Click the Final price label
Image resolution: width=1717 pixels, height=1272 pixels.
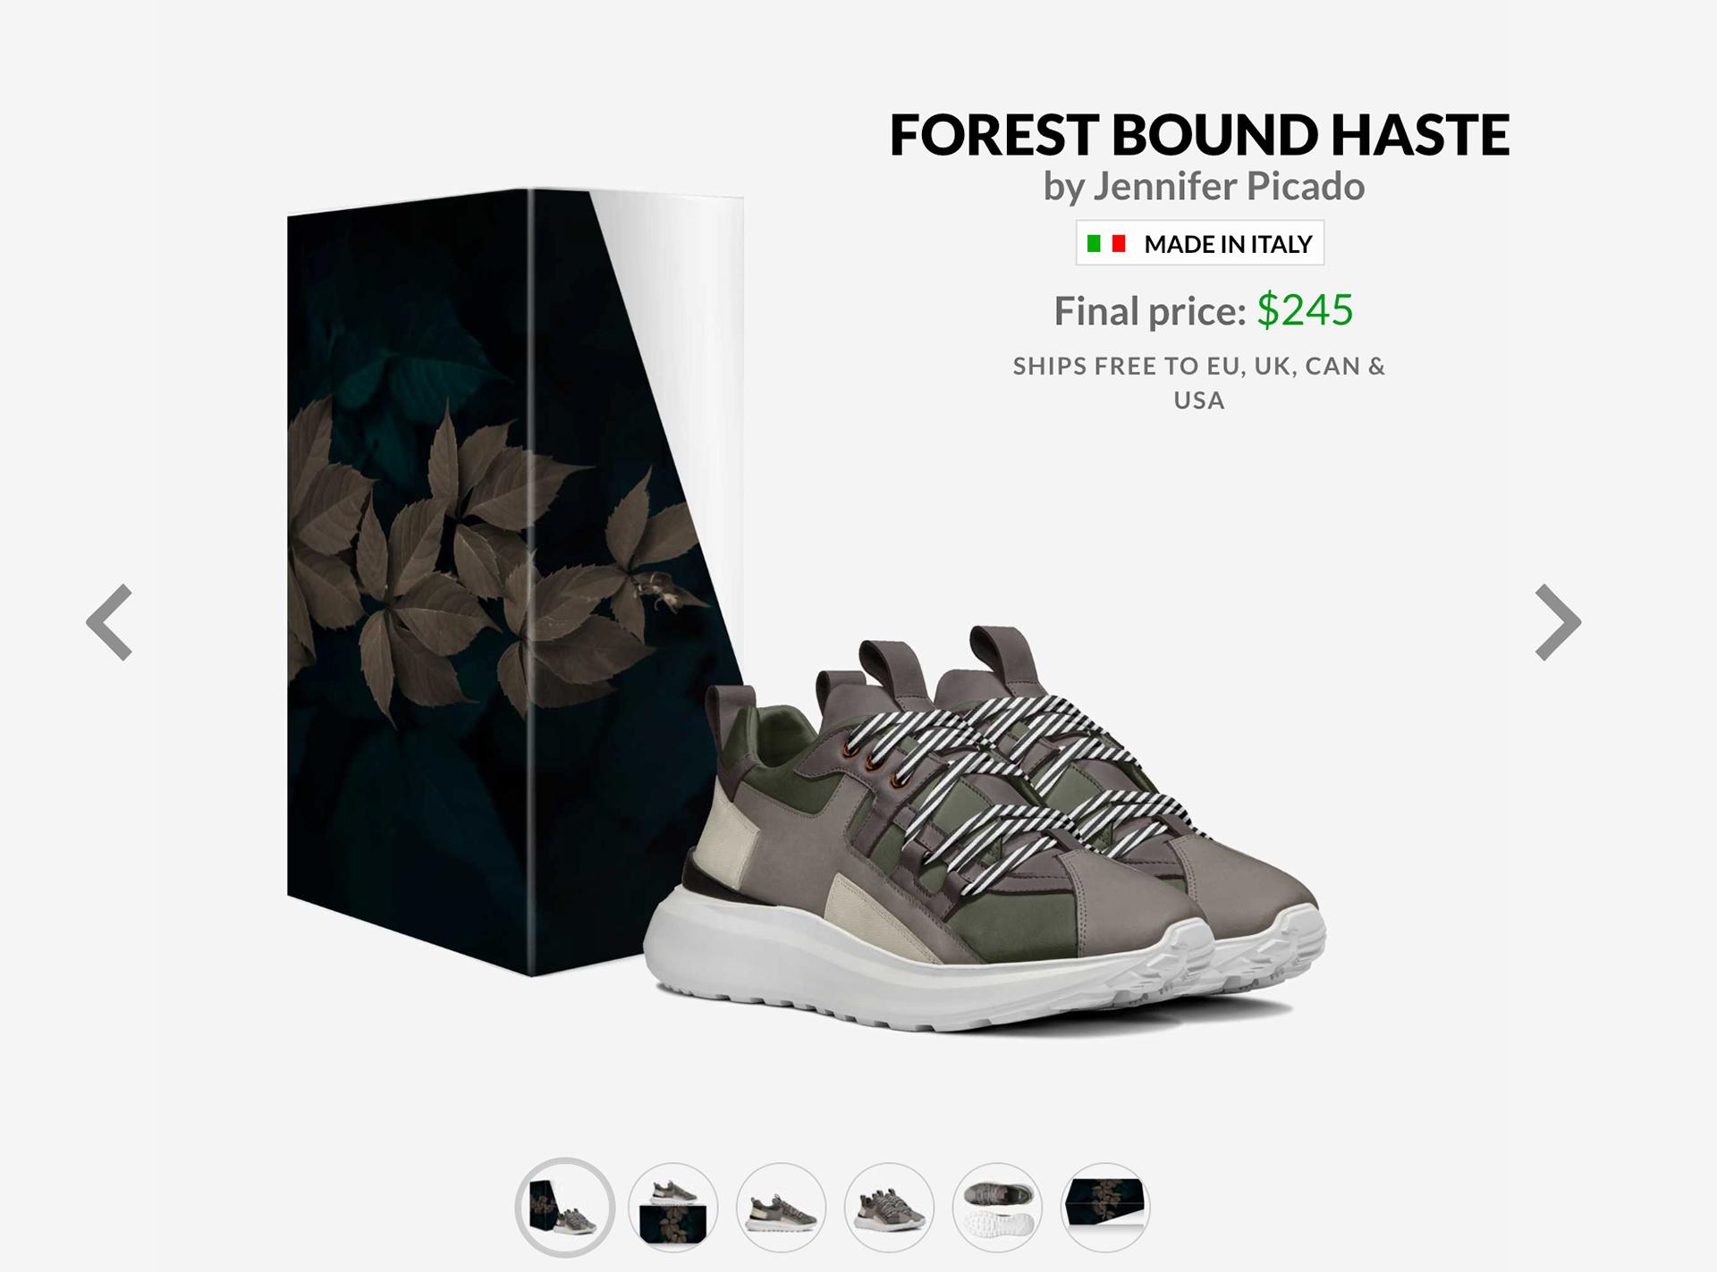(x=1150, y=311)
